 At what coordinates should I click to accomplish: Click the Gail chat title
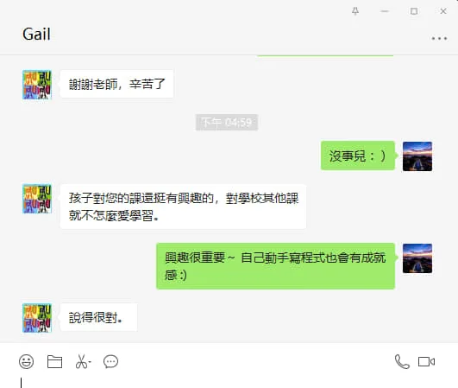[36, 34]
